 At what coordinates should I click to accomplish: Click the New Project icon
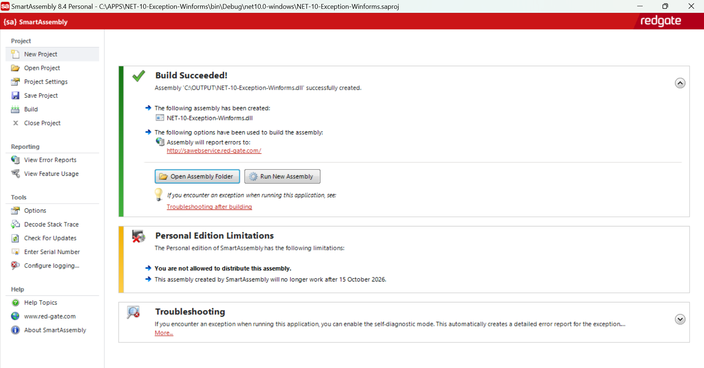click(x=15, y=54)
